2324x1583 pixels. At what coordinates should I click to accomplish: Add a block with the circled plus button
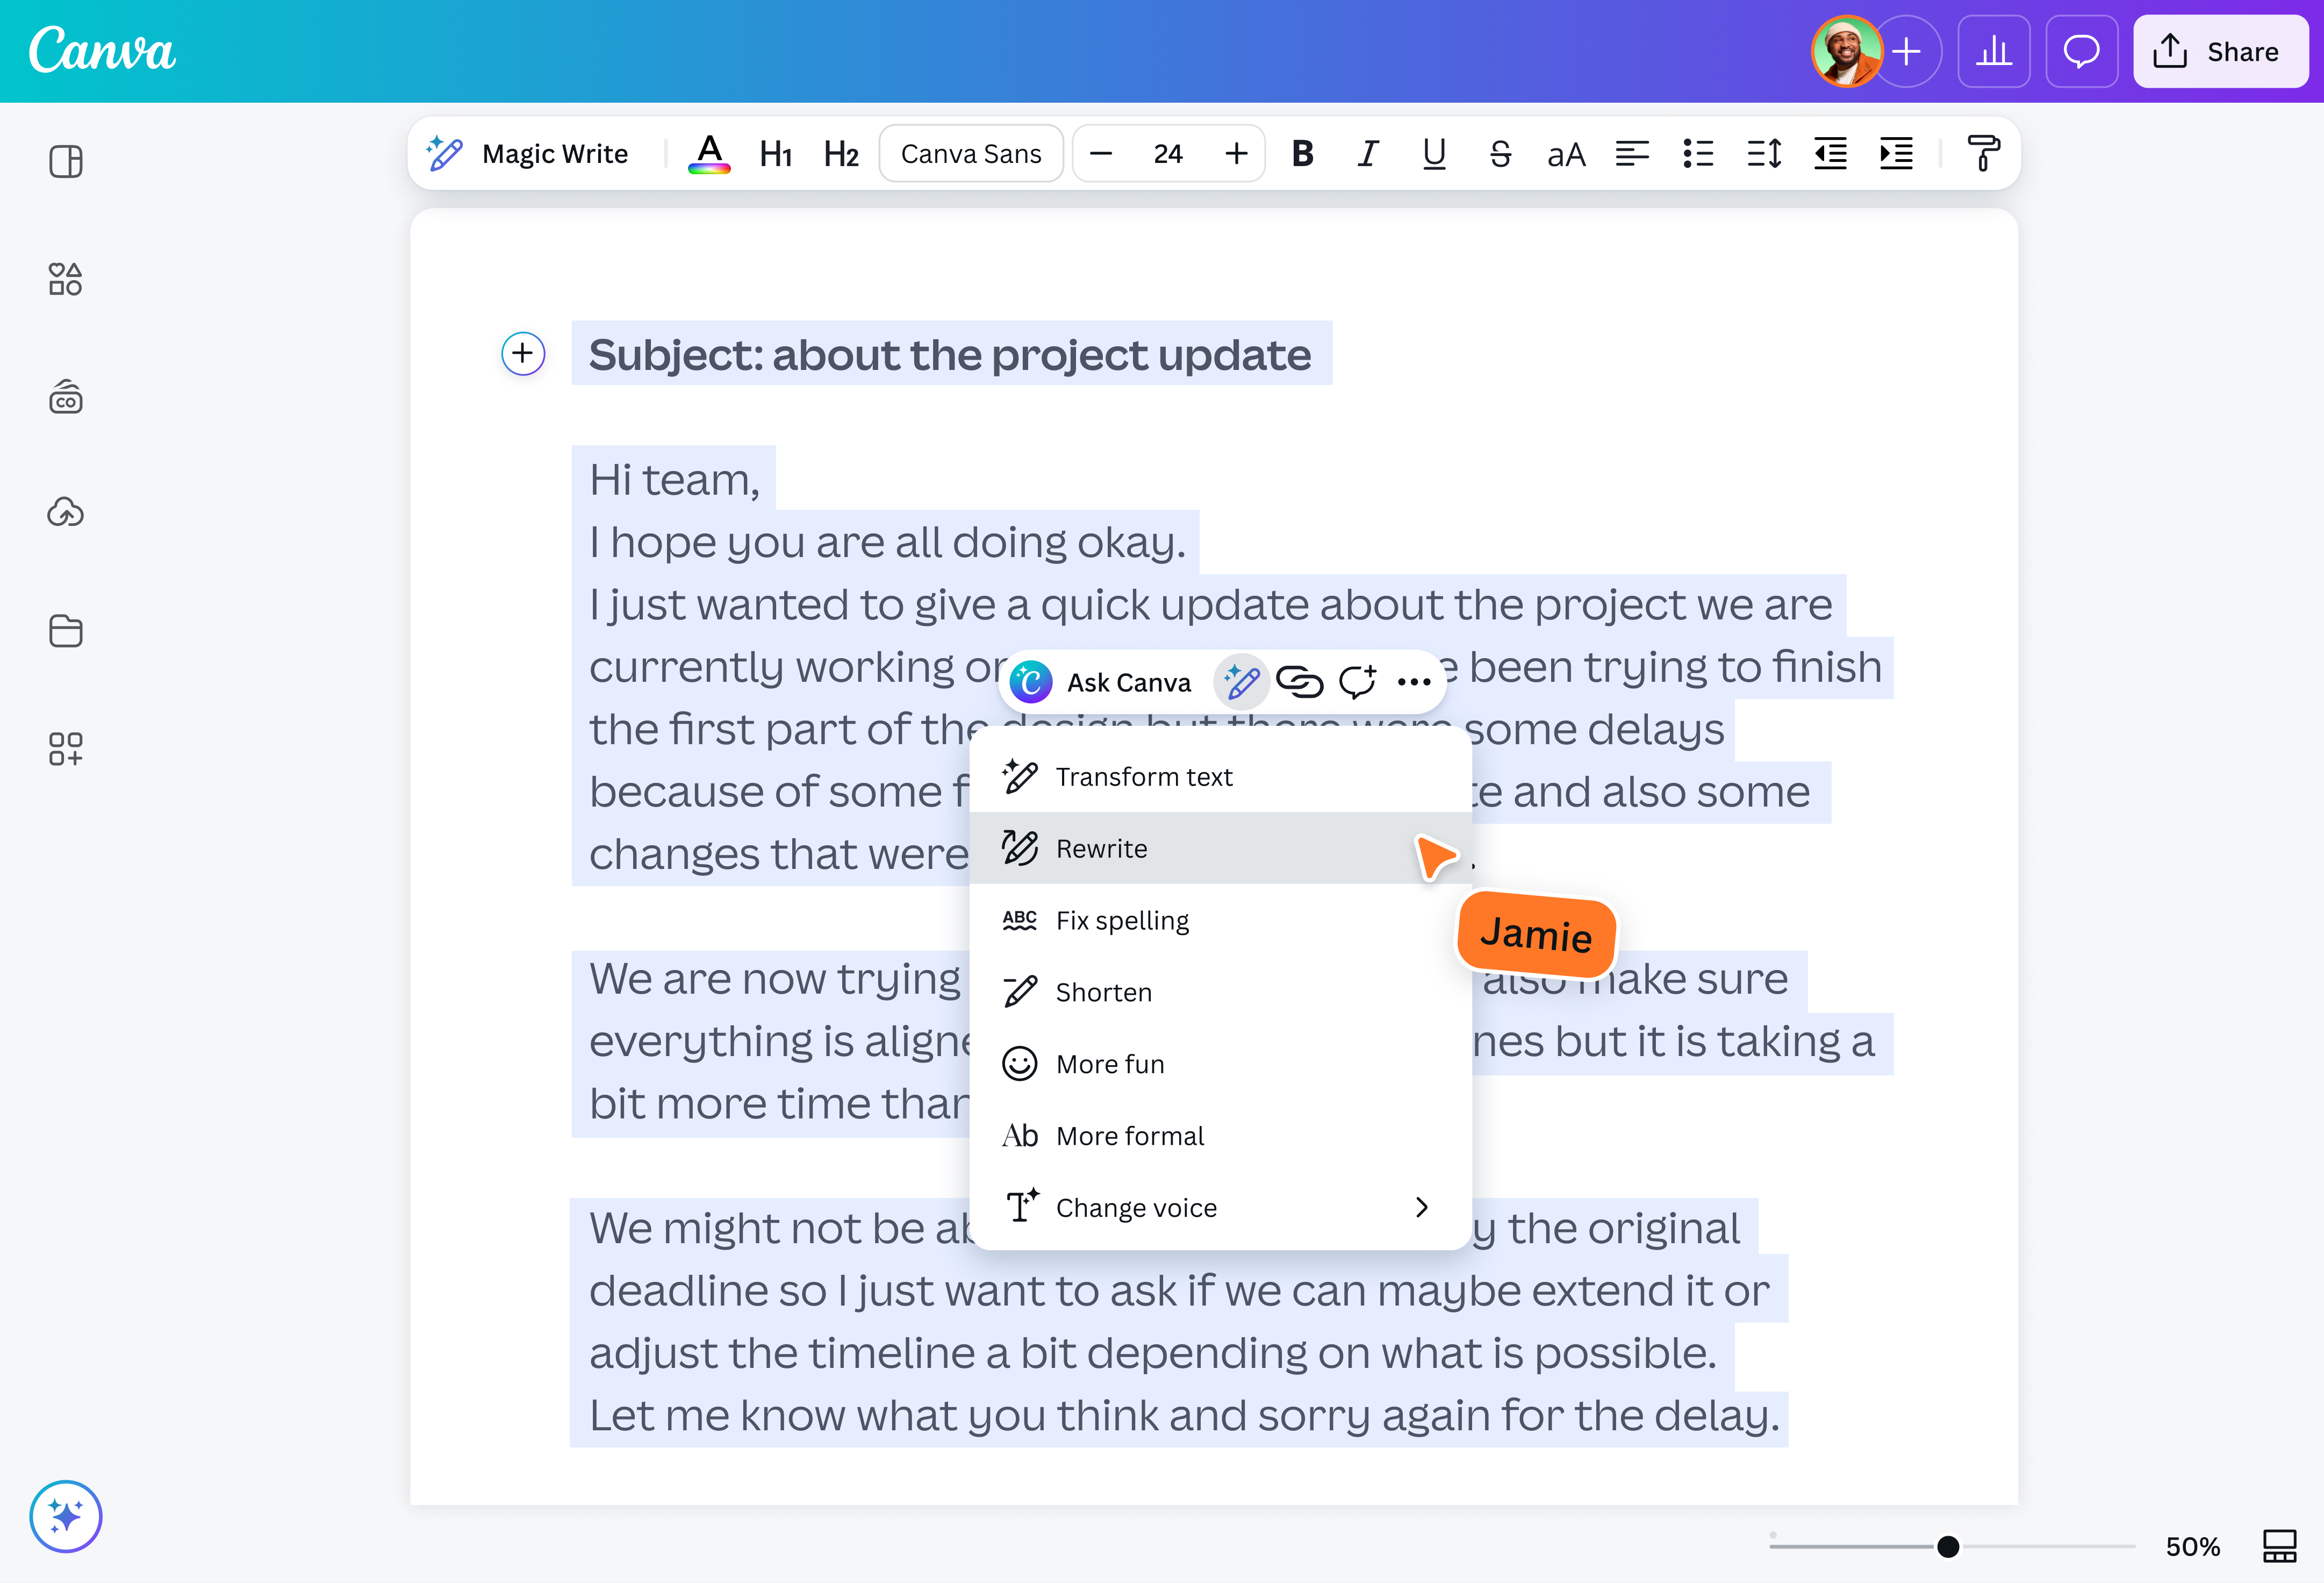point(523,353)
